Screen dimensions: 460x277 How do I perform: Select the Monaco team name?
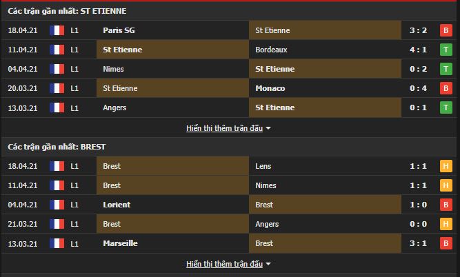(270, 88)
